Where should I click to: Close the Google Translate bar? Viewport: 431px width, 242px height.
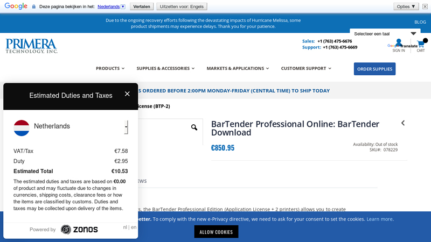click(x=425, y=6)
